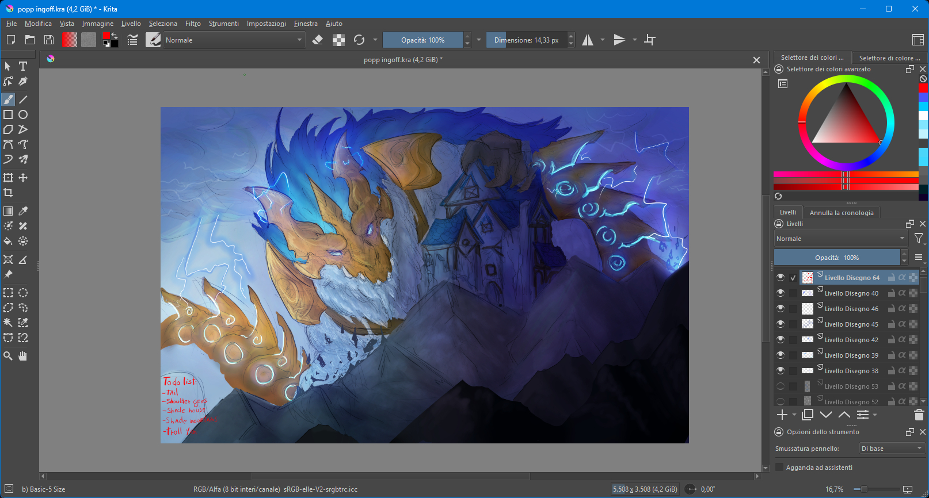The image size is (929, 498).
Task: Select the Crop tool
Action: pos(8,193)
